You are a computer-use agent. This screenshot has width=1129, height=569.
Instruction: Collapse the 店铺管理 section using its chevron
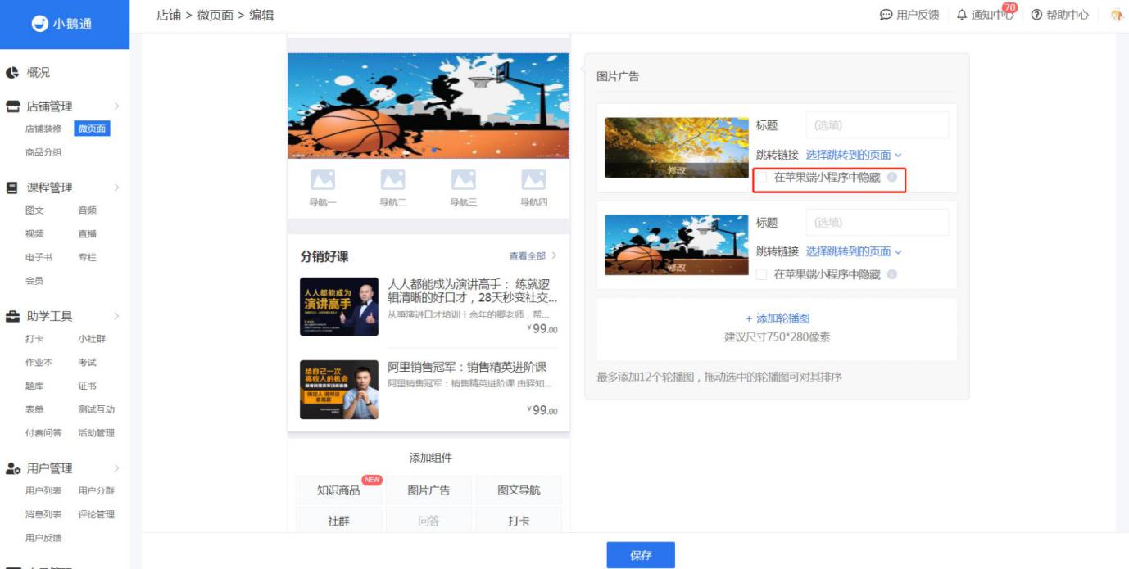tap(116, 106)
